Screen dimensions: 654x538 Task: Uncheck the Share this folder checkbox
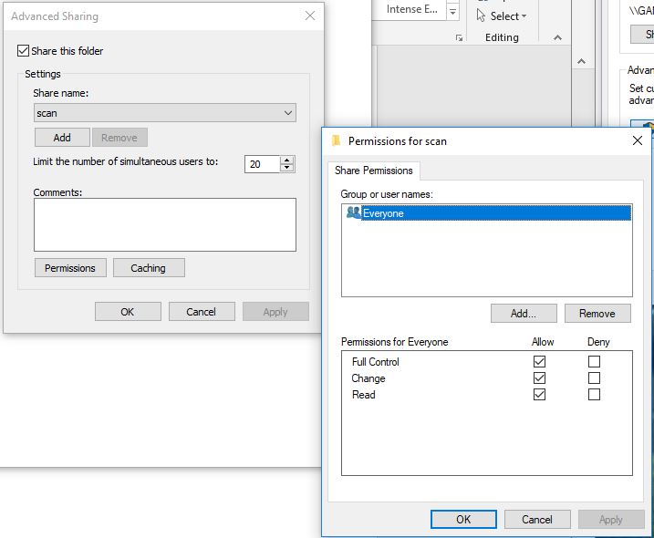coord(24,51)
